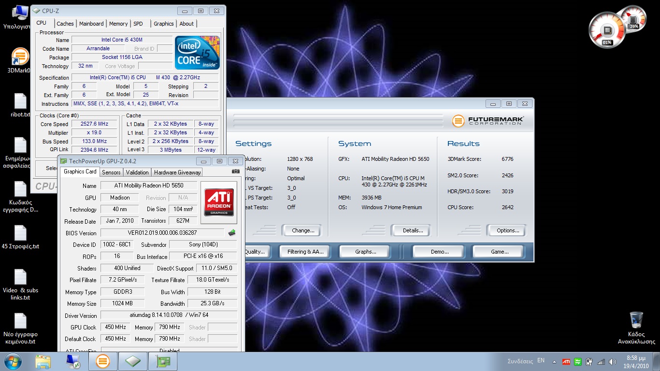This screenshot has width=660, height=371.
Task: Click the Options... button in 3DMark Results
Action: coord(508,230)
